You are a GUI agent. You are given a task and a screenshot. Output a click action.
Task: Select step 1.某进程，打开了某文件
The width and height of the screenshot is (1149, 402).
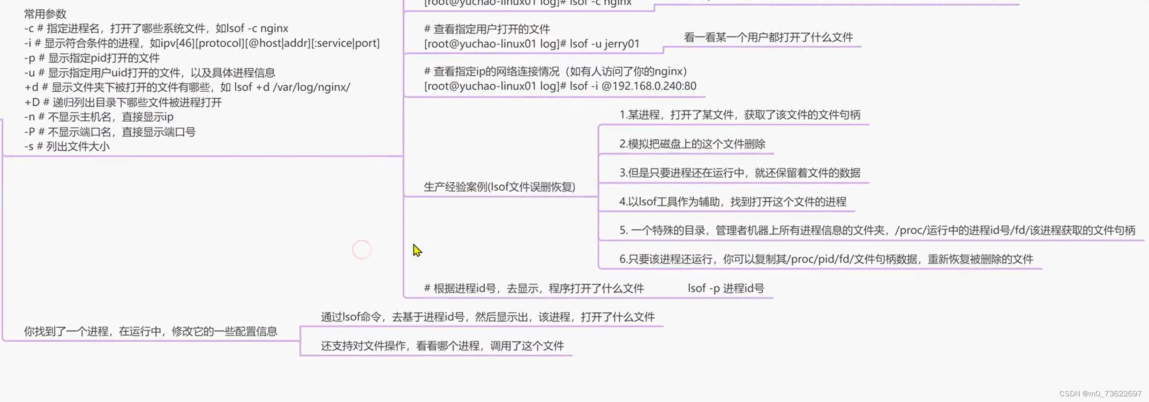point(740,115)
